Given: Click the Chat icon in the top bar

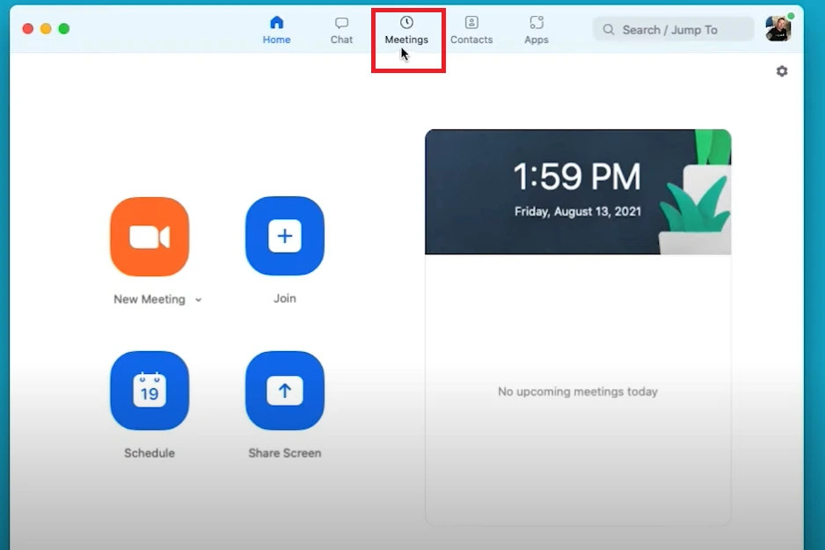Looking at the screenshot, I should pos(340,22).
